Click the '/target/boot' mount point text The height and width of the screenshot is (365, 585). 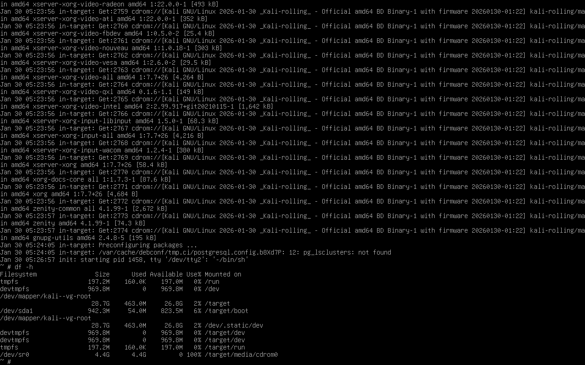tap(227, 311)
